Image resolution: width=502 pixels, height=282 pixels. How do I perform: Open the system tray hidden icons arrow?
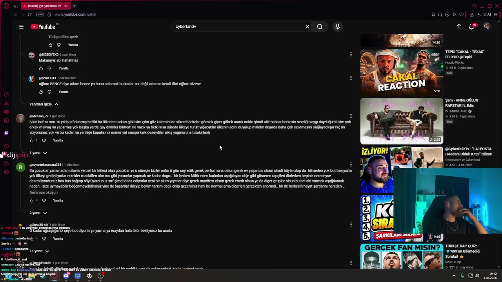454,276
